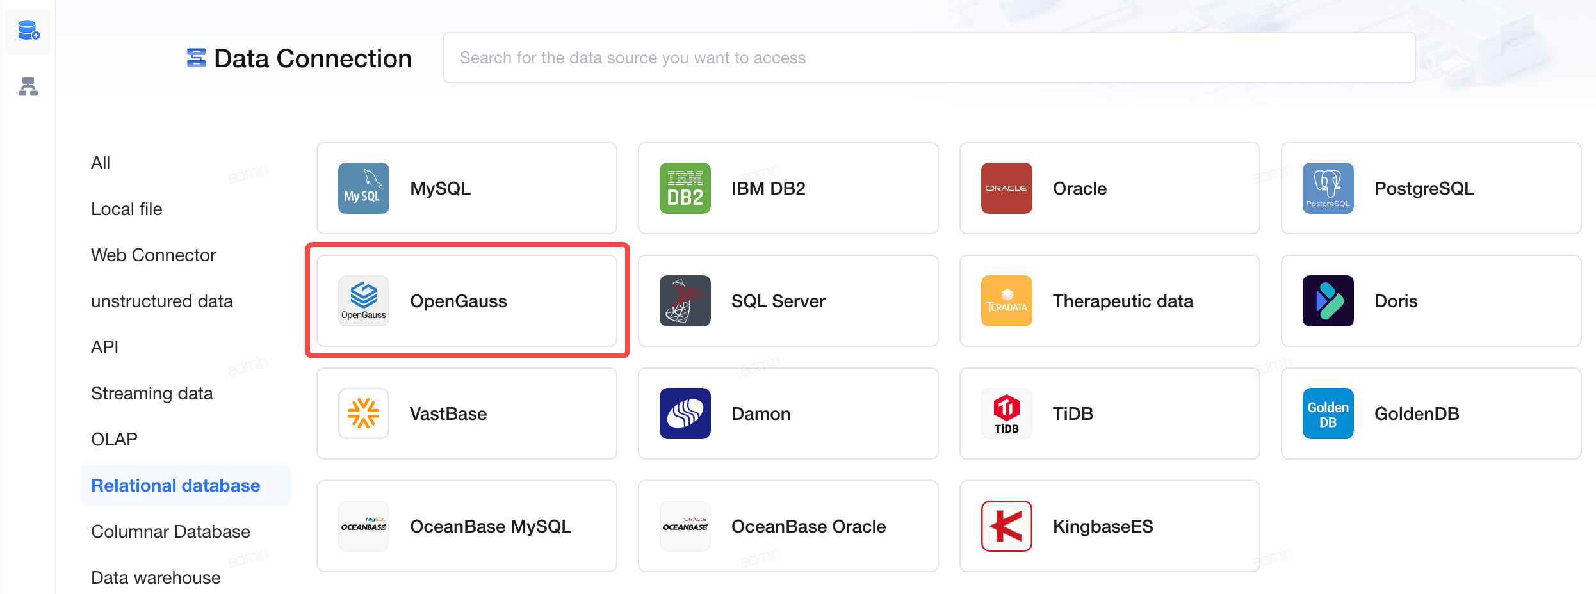Open the data connection icon in left sidebar
1596x594 pixels.
28,31
